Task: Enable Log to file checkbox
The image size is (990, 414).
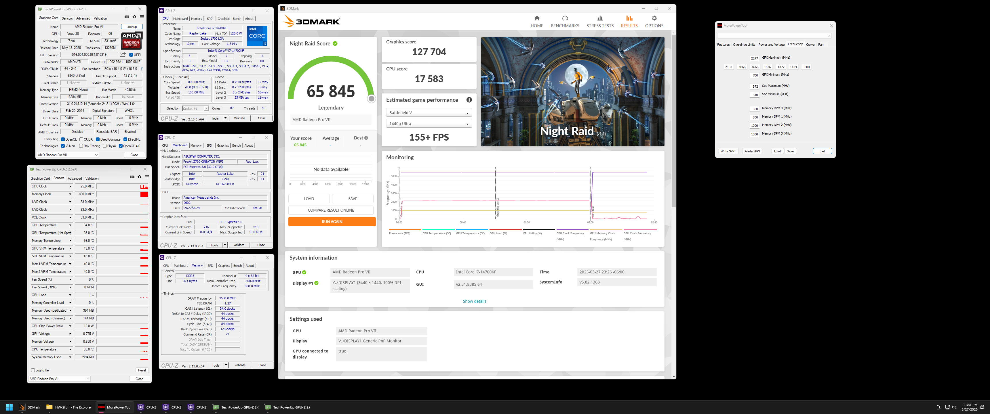Action: tap(33, 370)
